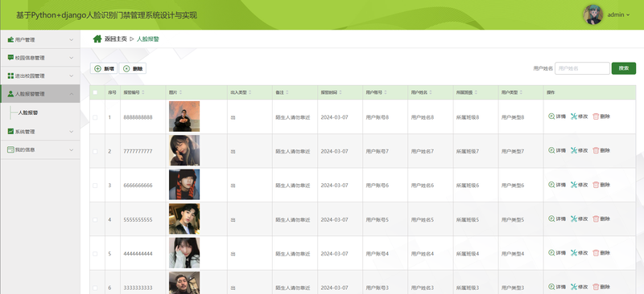Click the admin avatar picture
Viewport: 644px width, 294px height.
click(x=592, y=14)
